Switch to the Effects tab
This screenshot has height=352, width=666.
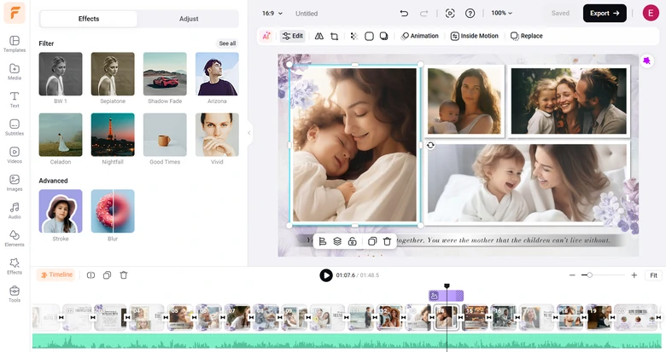point(89,19)
